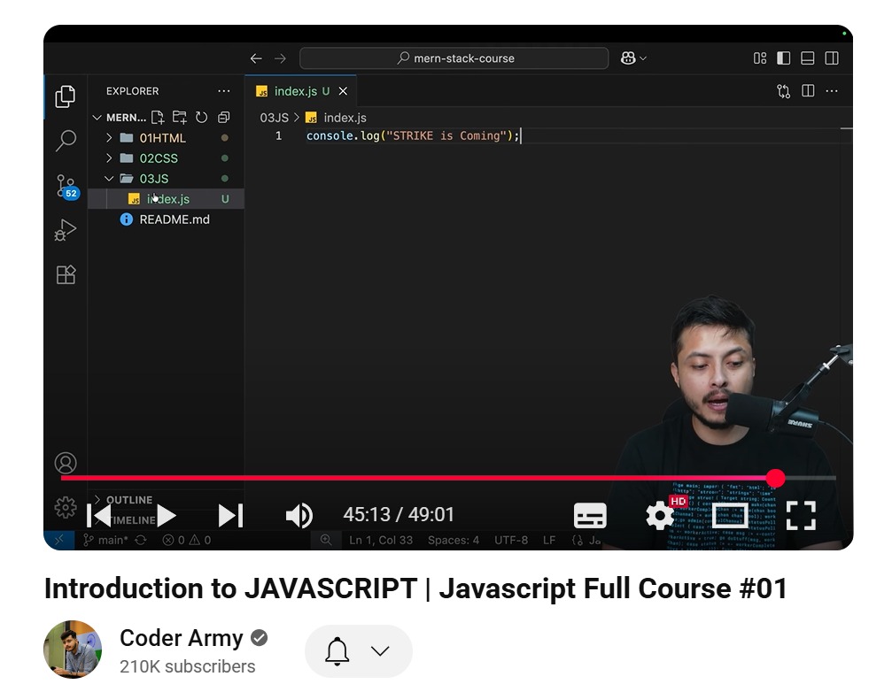Collapse the 03JS folder
The height and width of the screenshot is (692, 892).
(109, 179)
